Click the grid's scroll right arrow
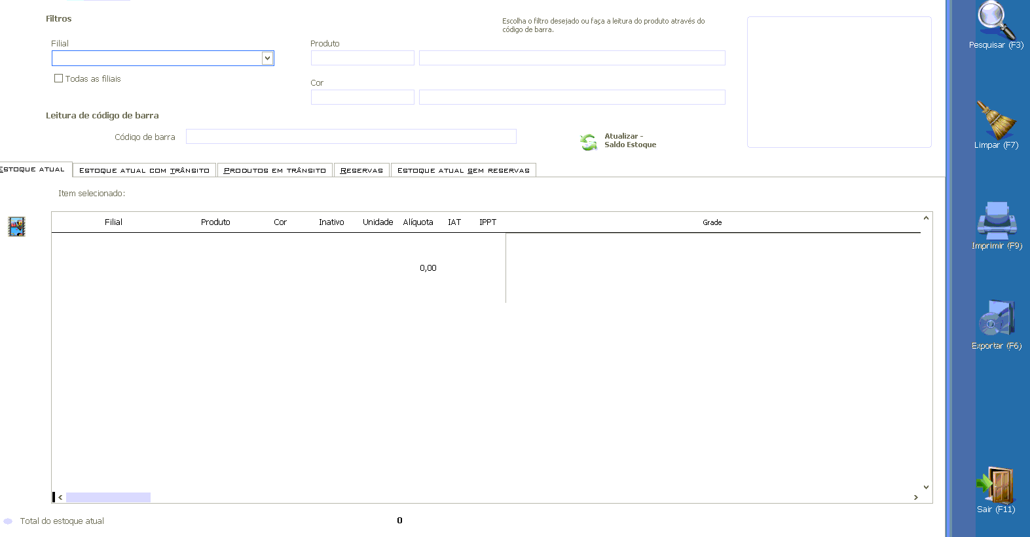1030x537 pixels. 915,498
